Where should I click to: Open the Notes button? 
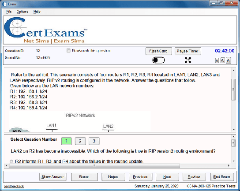[113, 177]
